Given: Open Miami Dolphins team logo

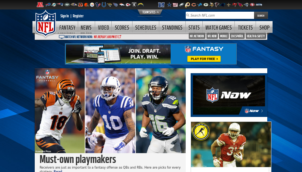Looking at the screenshot, I should (x=54, y=5).
